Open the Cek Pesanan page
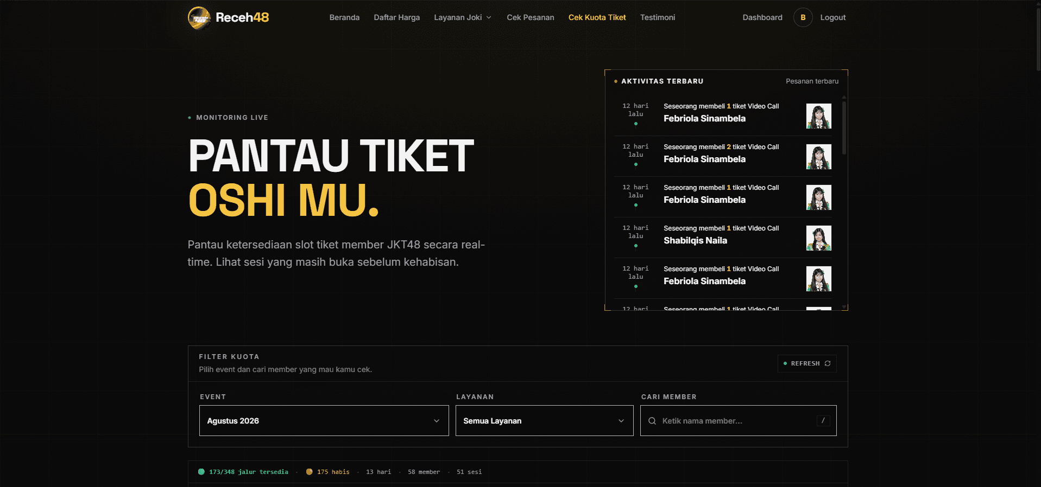The height and width of the screenshot is (487, 1041). (x=531, y=17)
